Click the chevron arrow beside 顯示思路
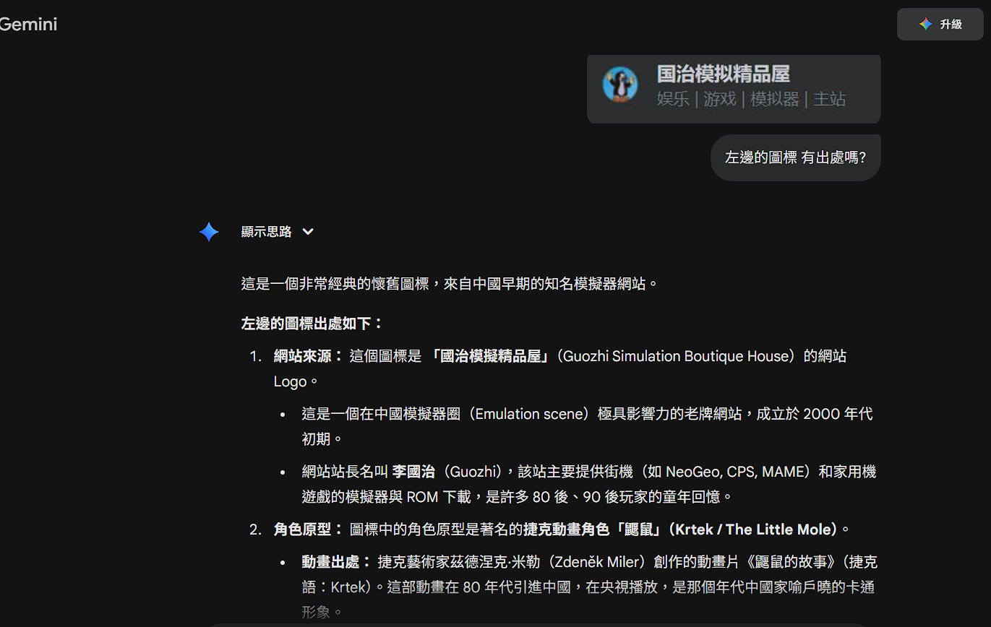Viewport: 991px width, 627px height. pyautogui.click(x=308, y=232)
